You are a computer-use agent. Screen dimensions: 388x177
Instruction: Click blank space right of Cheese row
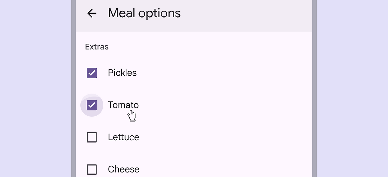pos(224,169)
